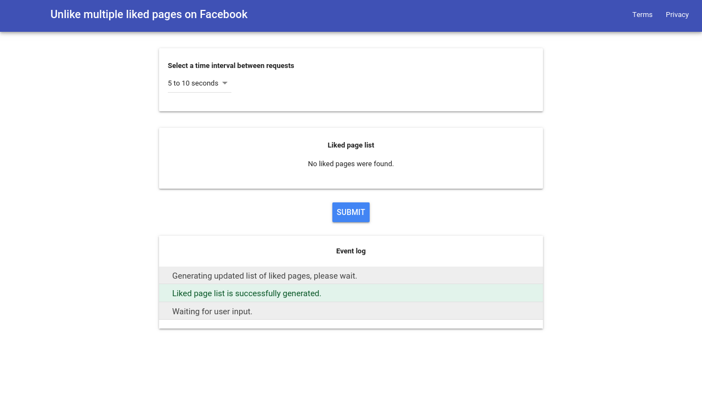Viewport: 702px width, 396px height.
Task: Click blank header space left of page title
Action: (x=25, y=15)
